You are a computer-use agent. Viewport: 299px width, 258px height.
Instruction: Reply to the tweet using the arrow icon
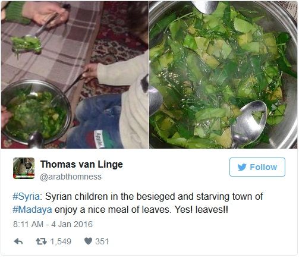point(18,241)
